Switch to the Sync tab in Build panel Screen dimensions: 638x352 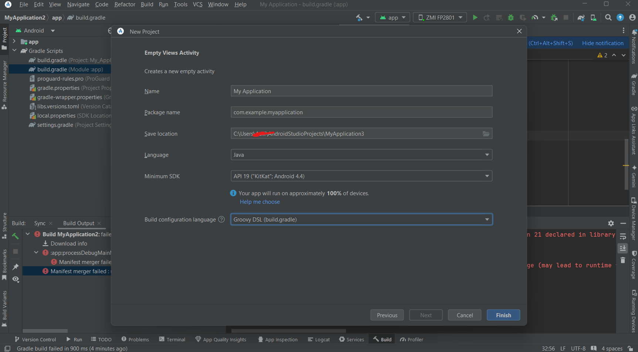40,223
